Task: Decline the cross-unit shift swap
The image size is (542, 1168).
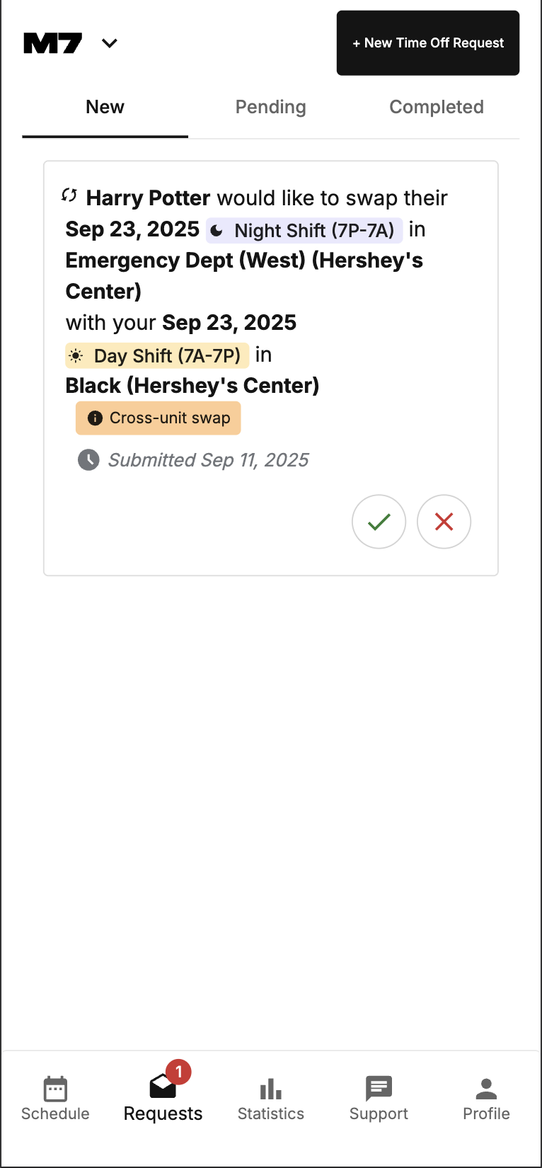Action: 444,522
